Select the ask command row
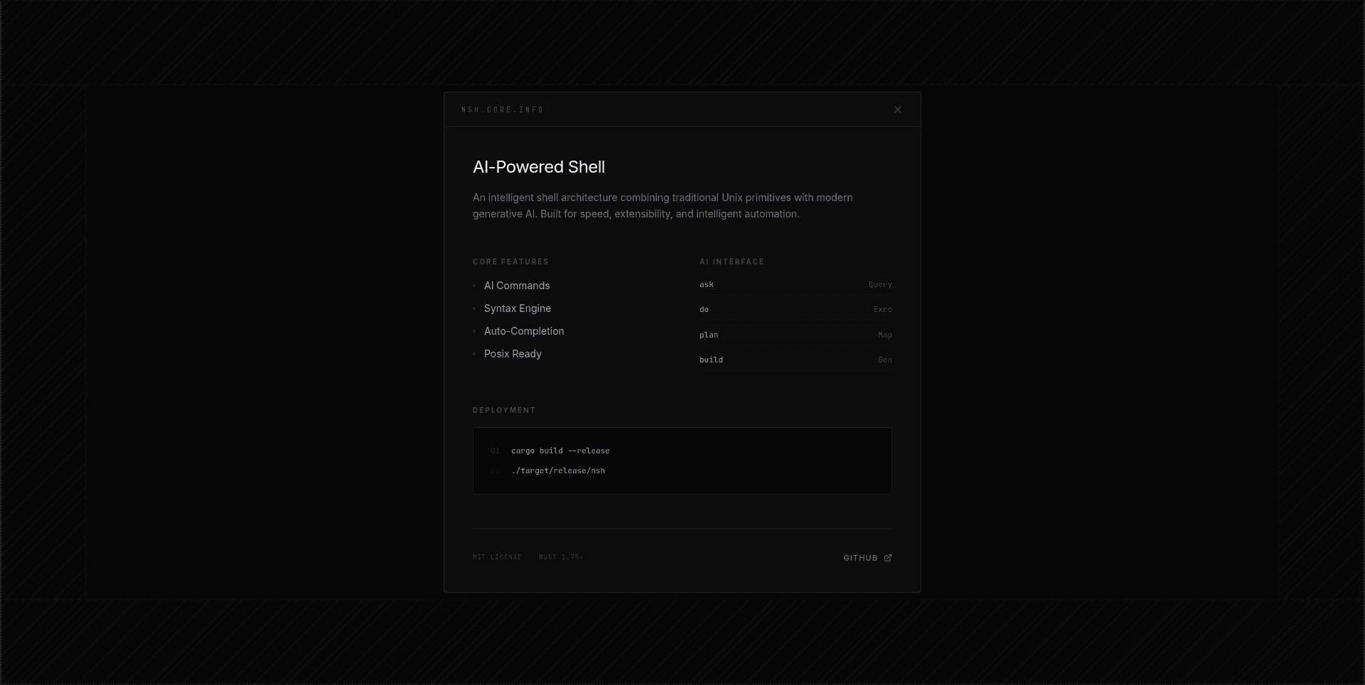 point(796,284)
